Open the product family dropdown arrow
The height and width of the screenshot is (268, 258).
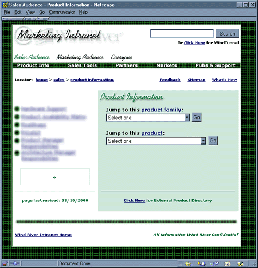[187, 118]
